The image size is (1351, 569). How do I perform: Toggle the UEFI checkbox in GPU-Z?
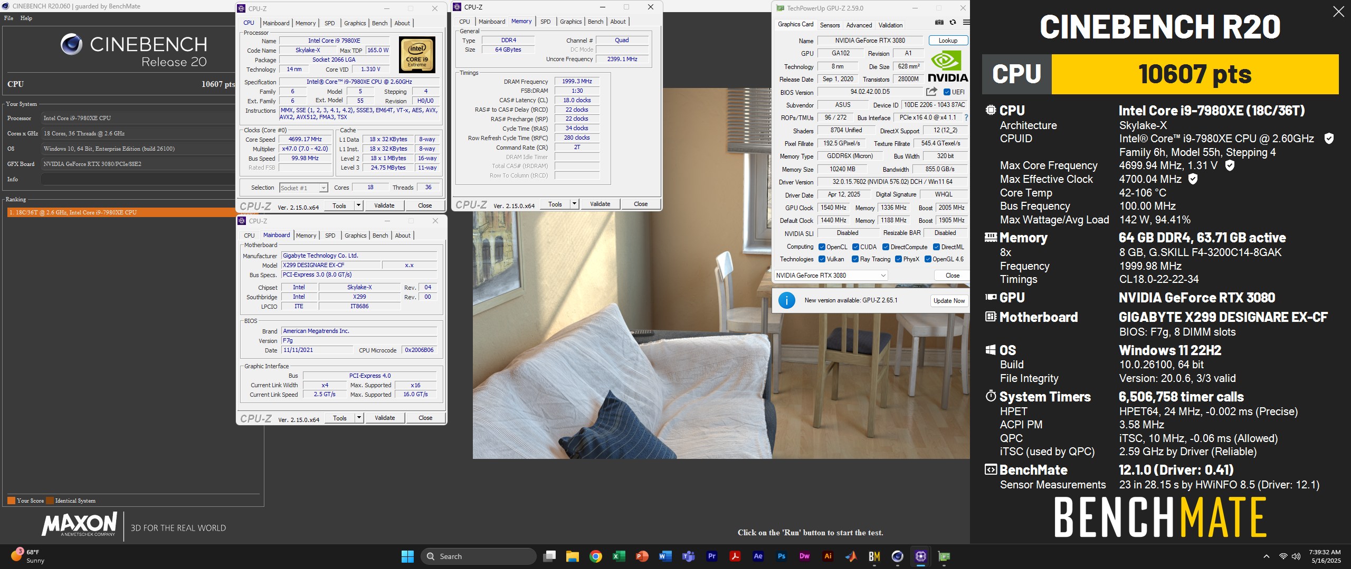pos(947,92)
